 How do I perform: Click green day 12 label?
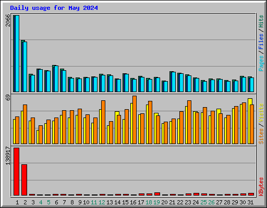click(102, 202)
